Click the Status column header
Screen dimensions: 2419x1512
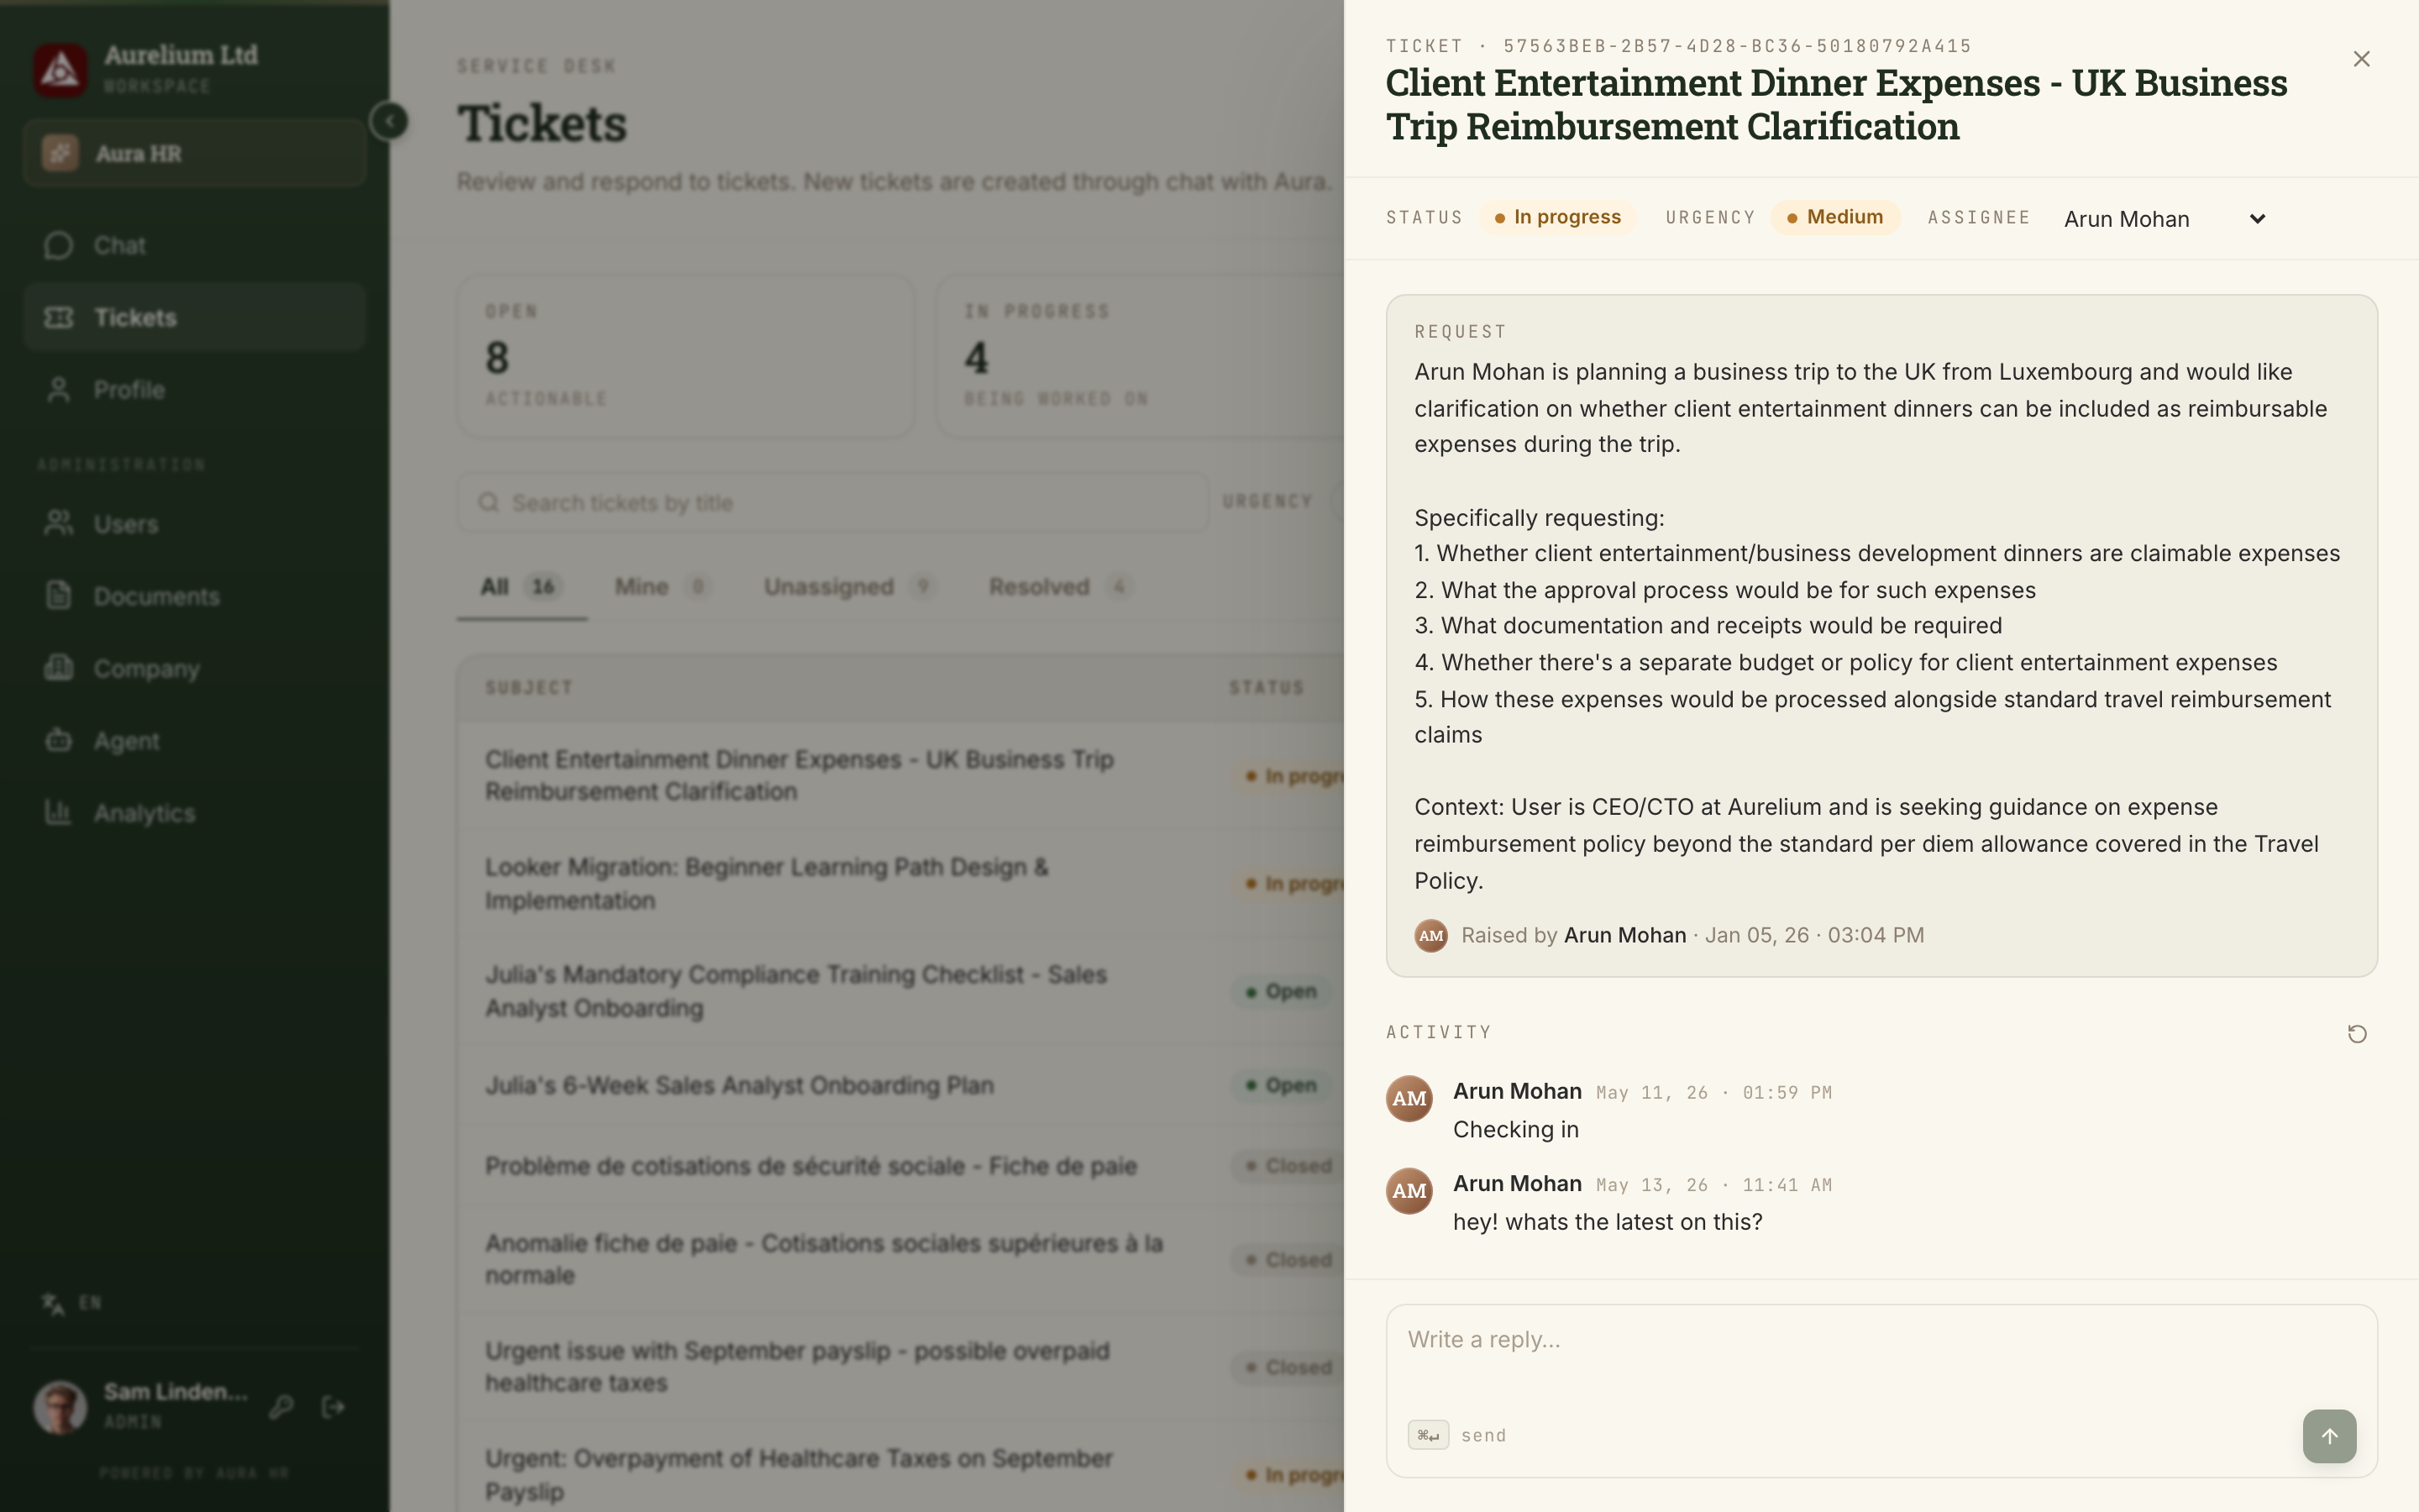(1267, 688)
